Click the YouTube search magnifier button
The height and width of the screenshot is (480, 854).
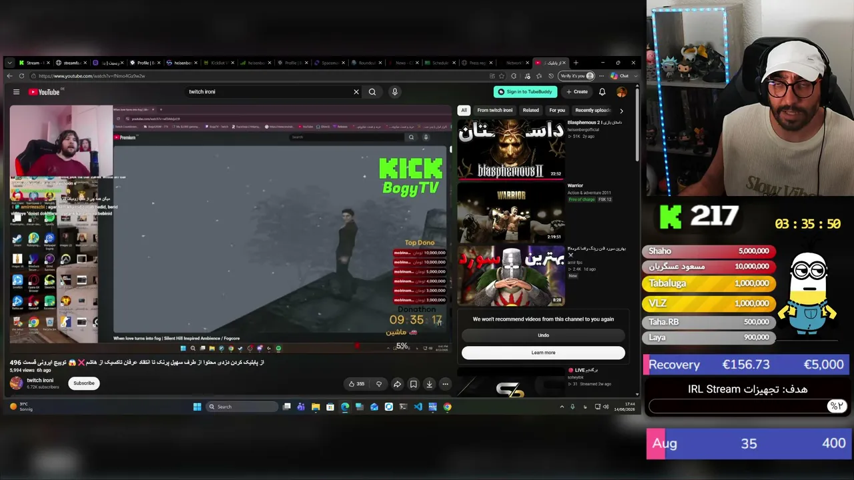pyautogui.click(x=372, y=92)
